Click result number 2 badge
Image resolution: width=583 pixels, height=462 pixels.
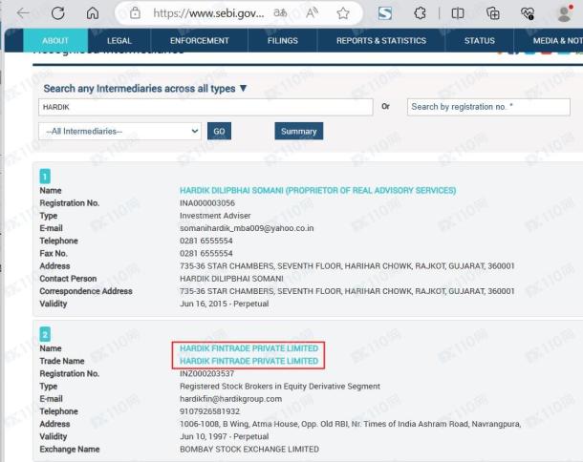point(45,335)
